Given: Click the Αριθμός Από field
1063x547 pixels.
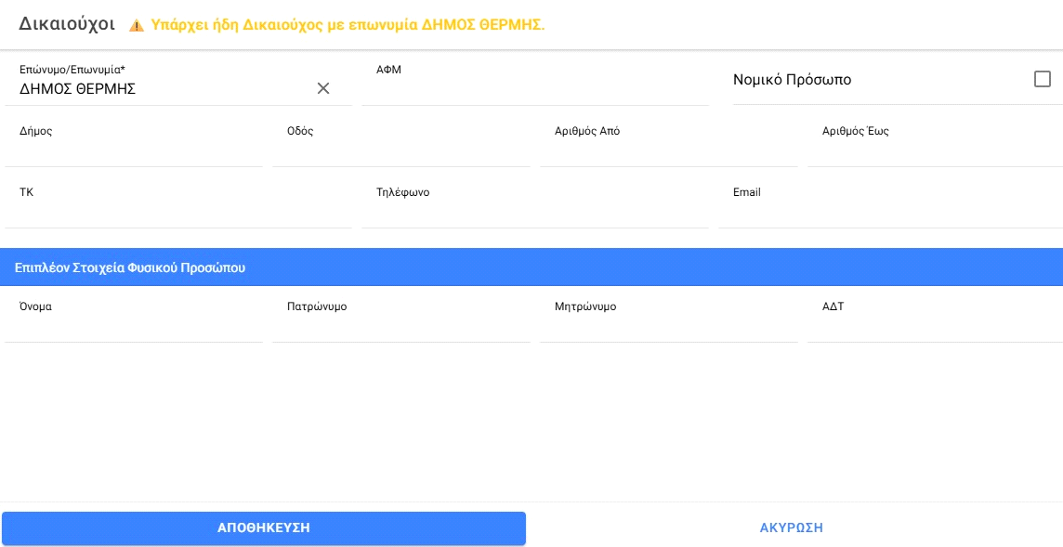Looking at the screenshot, I should 668,150.
